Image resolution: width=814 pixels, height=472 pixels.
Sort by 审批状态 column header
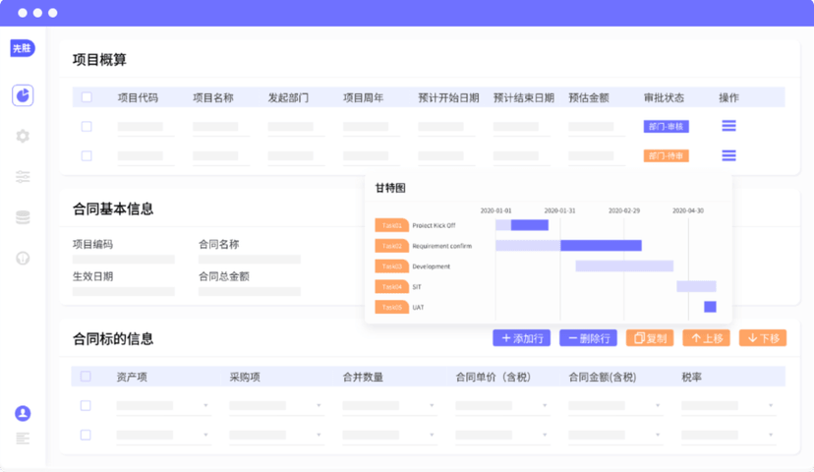tap(664, 97)
